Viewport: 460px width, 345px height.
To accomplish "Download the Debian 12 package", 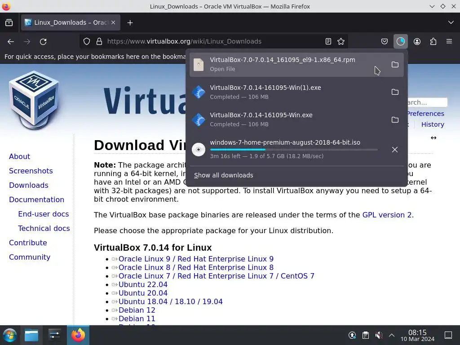I will tap(137, 310).
